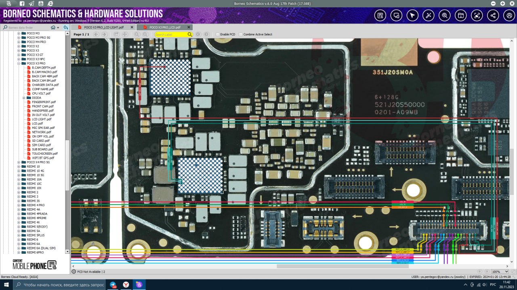Open B.CAM DEPTH.pdf file
The height and width of the screenshot is (290, 517).
(x=44, y=68)
